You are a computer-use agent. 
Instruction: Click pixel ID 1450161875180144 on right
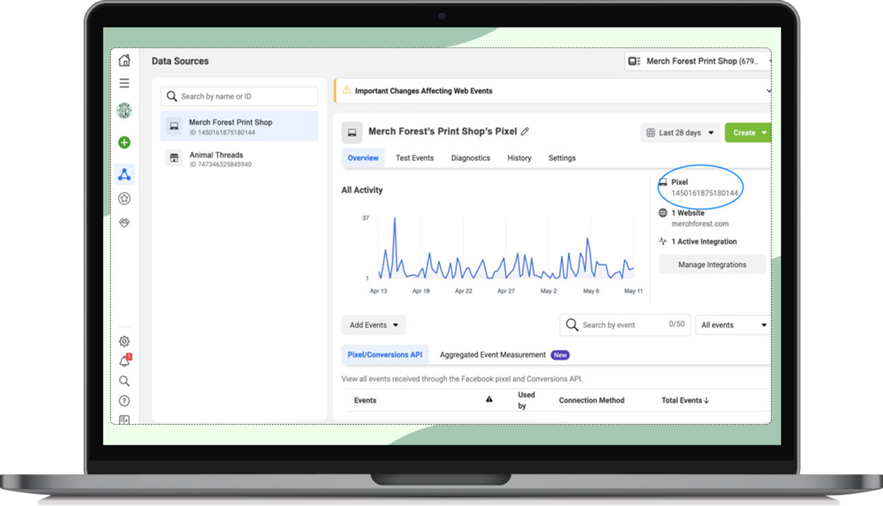pyautogui.click(x=704, y=193)
